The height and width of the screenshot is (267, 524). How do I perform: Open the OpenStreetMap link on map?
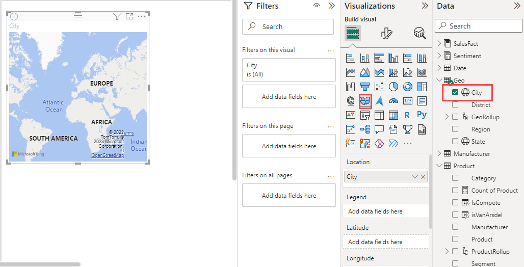click(108, 155)
